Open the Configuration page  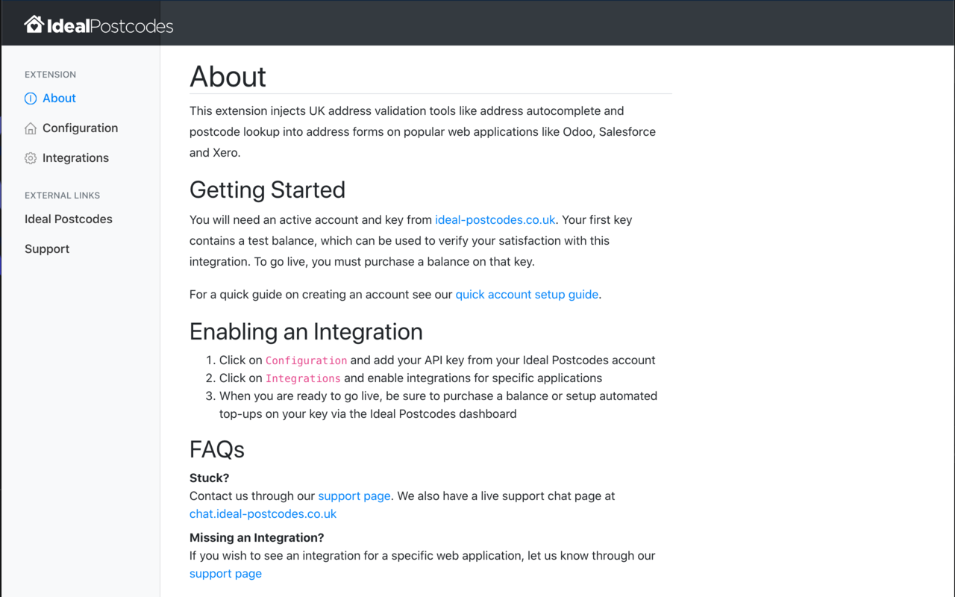[x=80, y=128]
